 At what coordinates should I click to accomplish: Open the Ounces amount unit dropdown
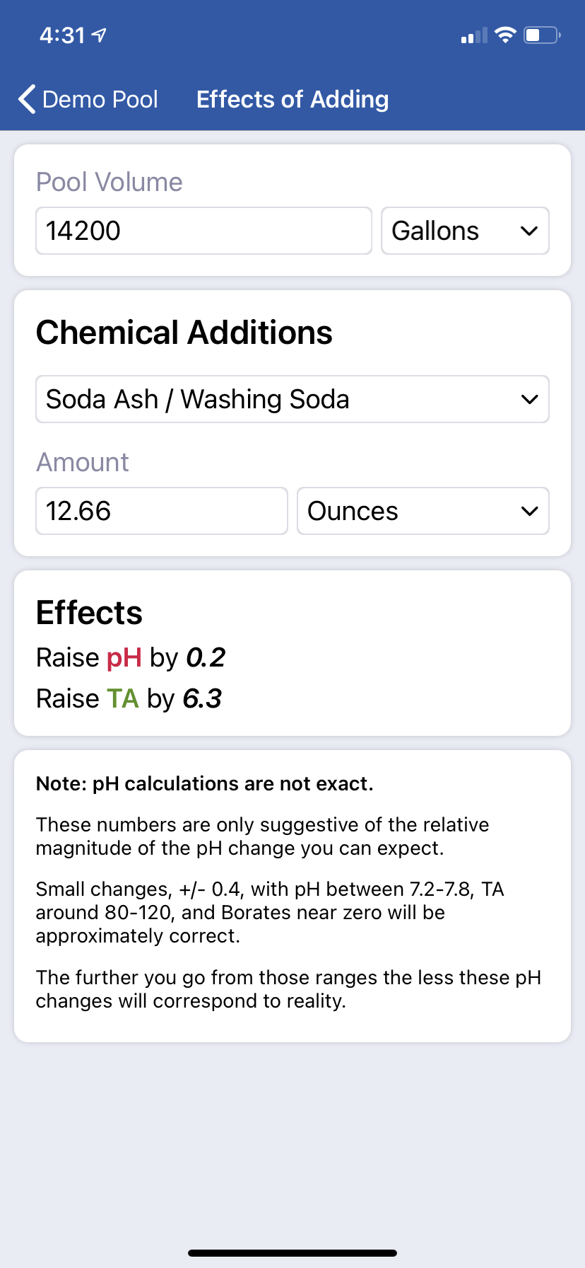[x=423, y=511]
